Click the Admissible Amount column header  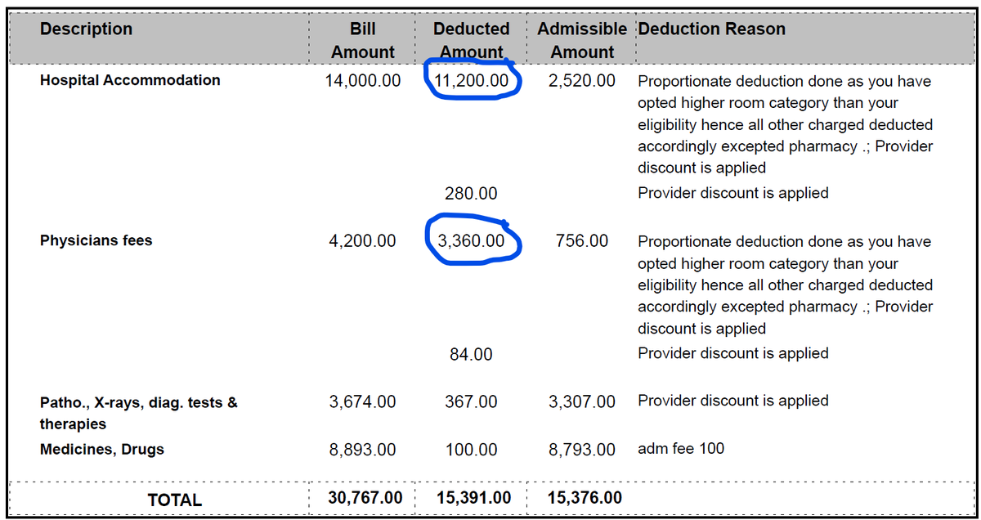582,40
